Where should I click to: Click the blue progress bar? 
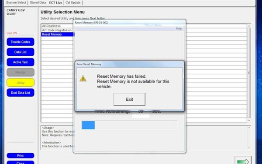pyautogui.click(x=88, y=125)
